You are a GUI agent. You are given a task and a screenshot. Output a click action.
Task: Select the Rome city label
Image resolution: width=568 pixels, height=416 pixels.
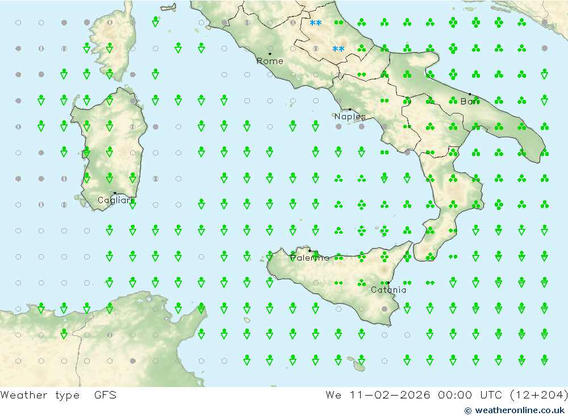point(270,61)
